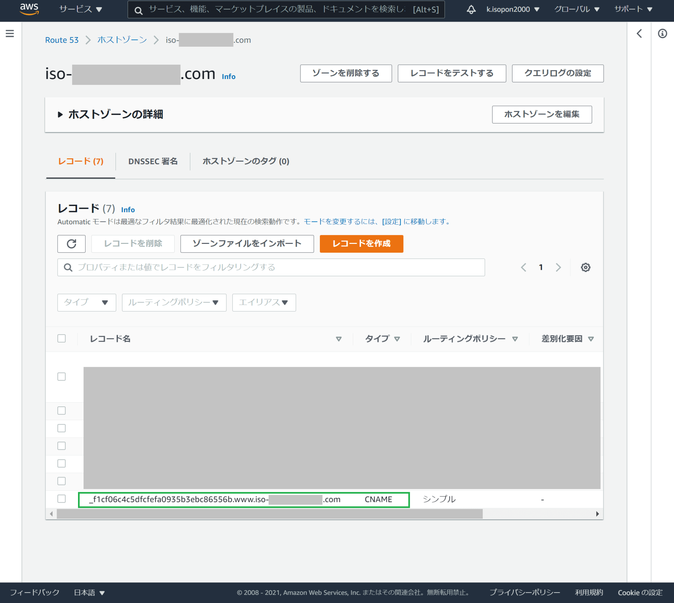
Task: Select the first record row checkbox
Action: tap(62, 377)
